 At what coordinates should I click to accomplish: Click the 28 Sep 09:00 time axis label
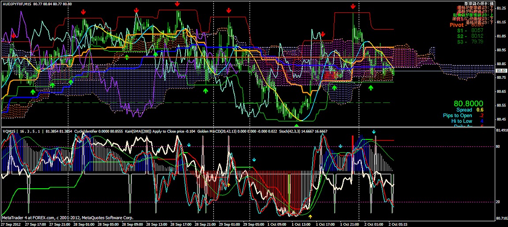(x=133, y=224)
